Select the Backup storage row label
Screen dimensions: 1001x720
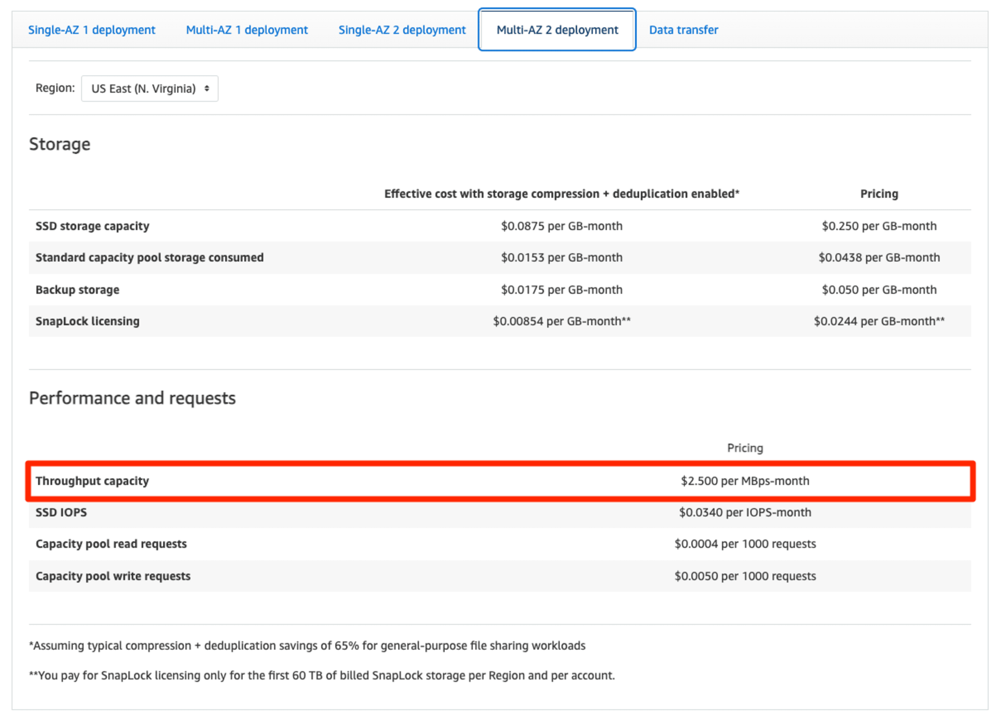pyautogui.click(x=77, y=290)
